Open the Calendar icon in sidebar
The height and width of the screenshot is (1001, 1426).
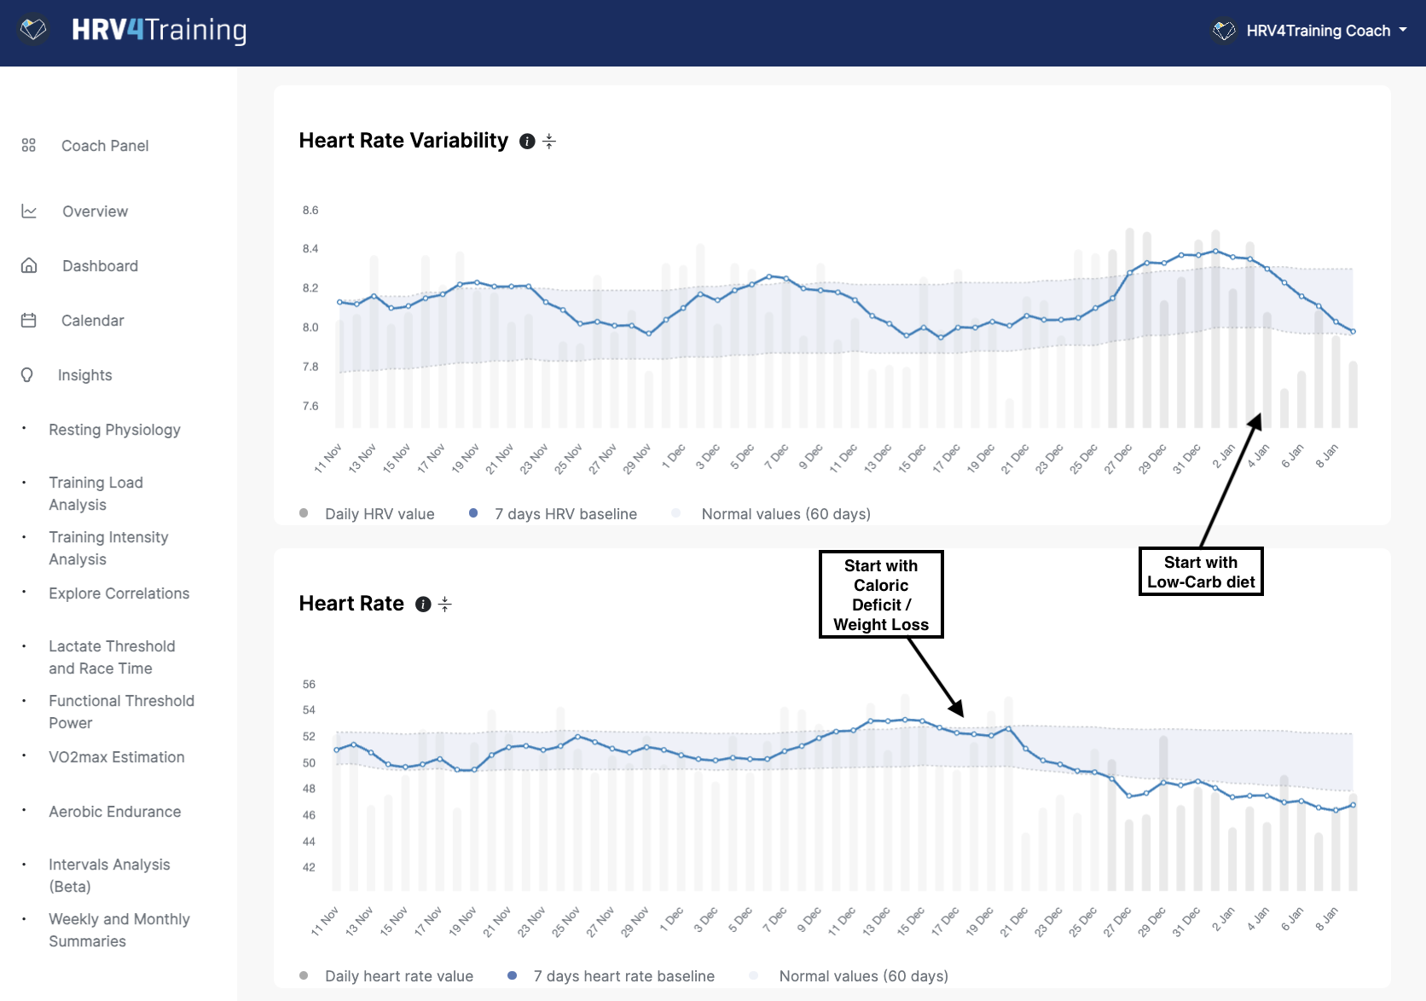28,320
